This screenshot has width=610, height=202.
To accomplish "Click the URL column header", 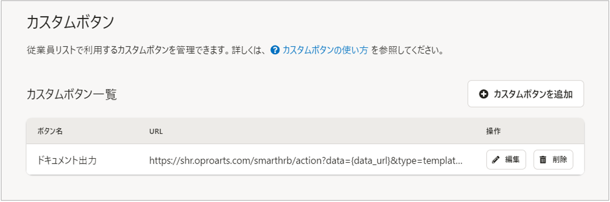I will coord(156,131).
